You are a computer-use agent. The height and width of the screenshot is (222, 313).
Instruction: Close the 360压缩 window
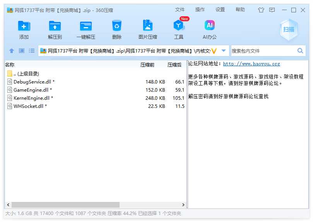303,10
